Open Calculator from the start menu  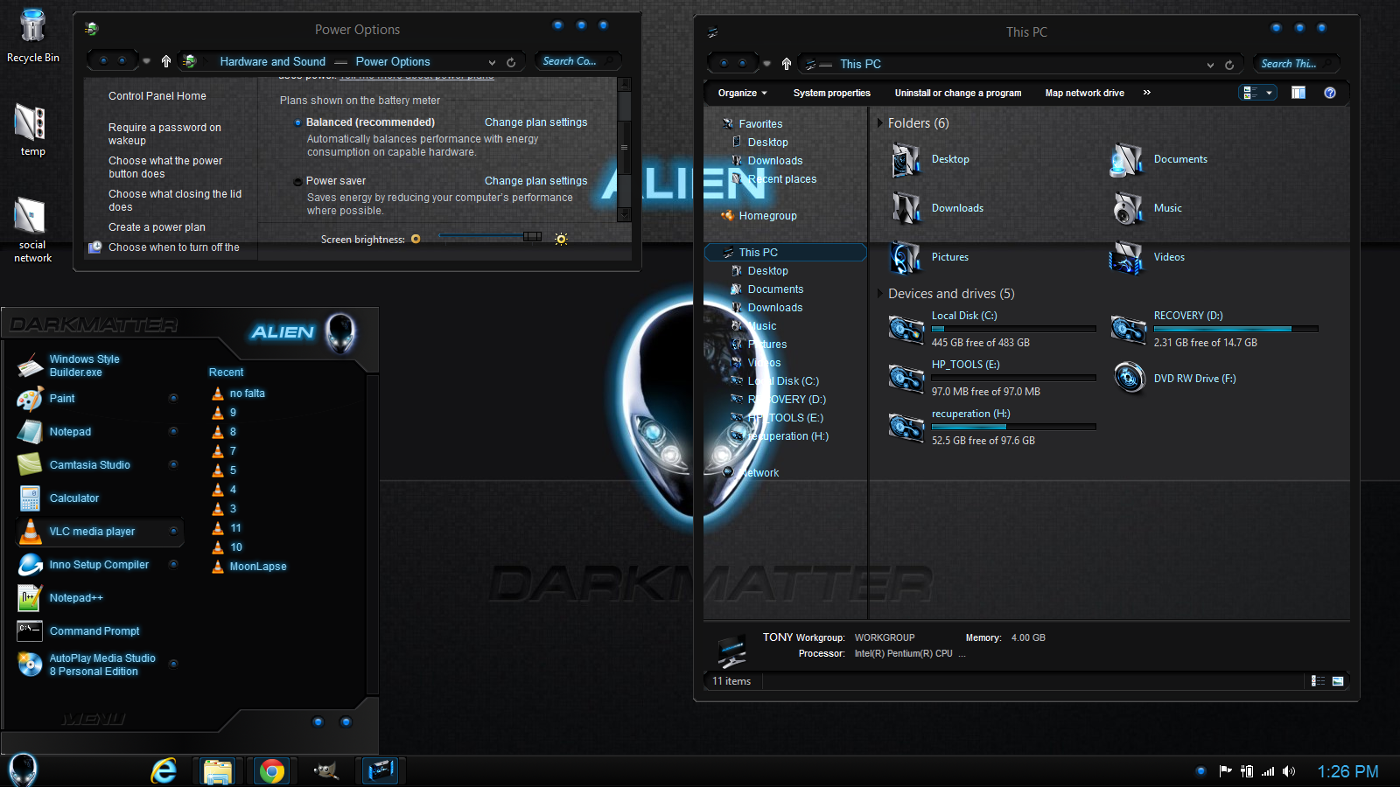tap(74, 498)
